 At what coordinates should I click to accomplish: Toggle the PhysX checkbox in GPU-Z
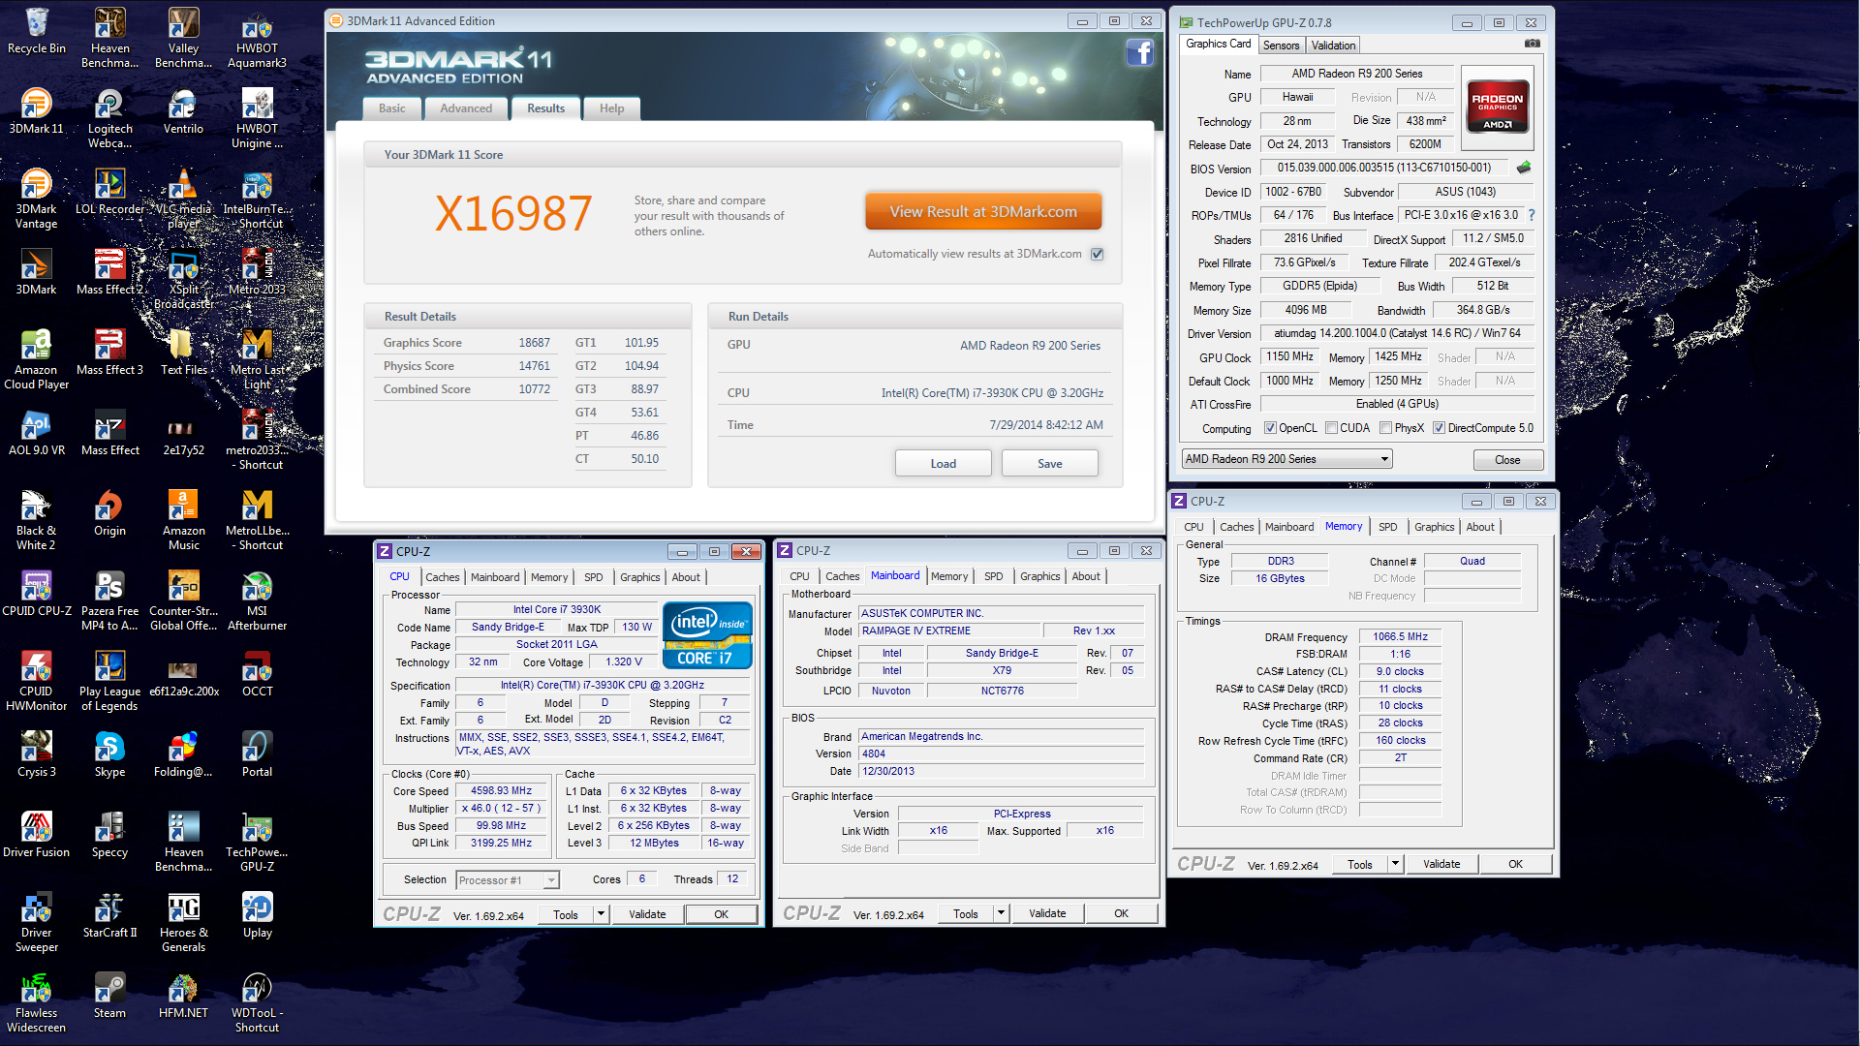coord(1385,428)
